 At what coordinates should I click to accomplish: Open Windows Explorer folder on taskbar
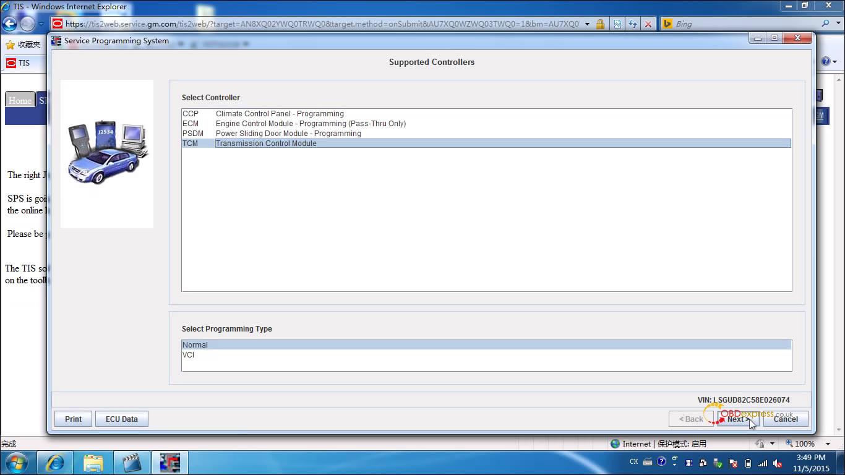tap(93, 463)
